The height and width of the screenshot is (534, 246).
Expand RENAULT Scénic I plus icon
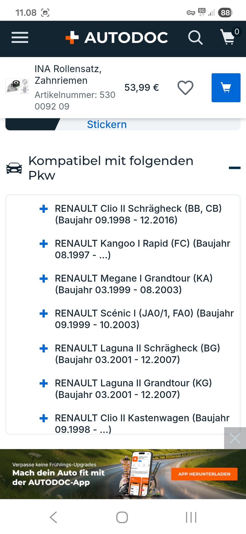[x=44, y=313]
